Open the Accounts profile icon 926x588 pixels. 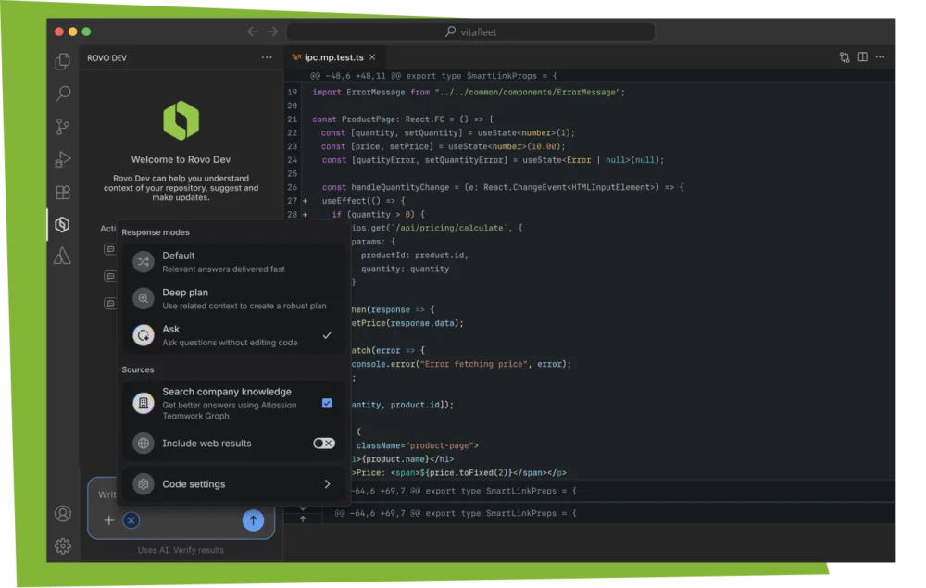(x=63, y=513)
